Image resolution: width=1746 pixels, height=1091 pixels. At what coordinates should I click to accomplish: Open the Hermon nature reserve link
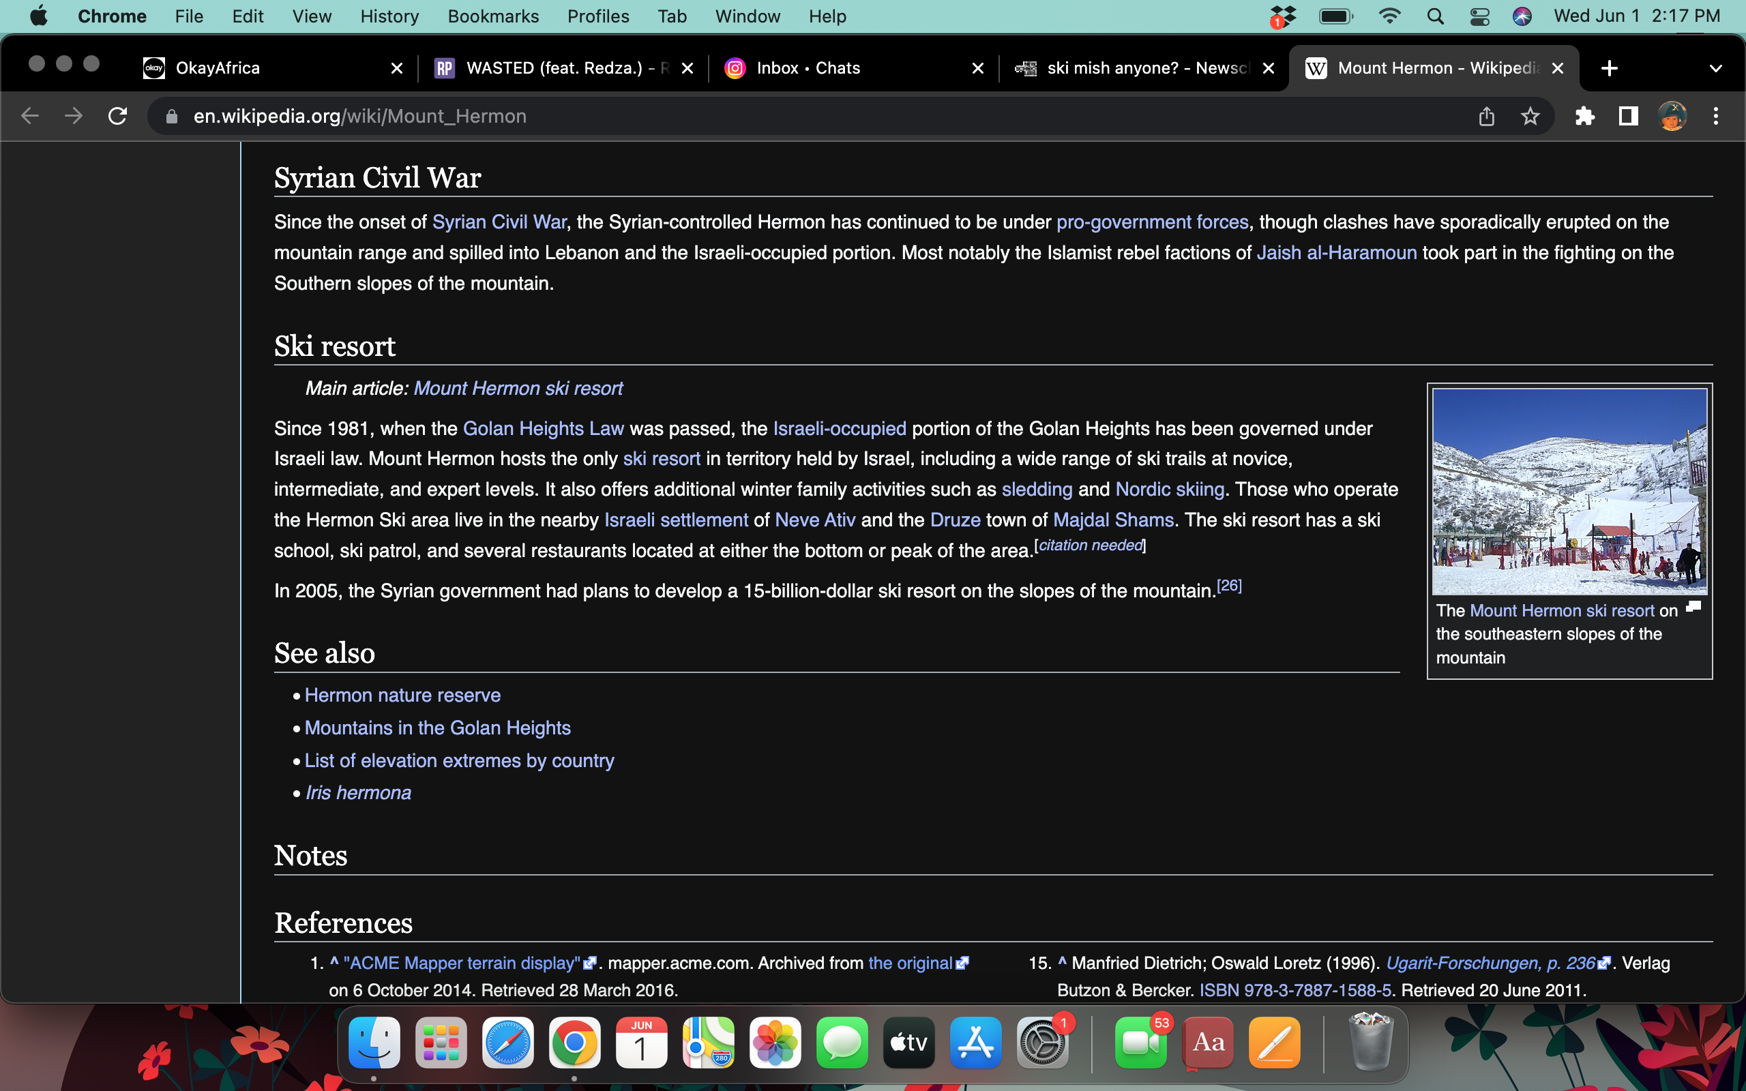tap(402, 695)
